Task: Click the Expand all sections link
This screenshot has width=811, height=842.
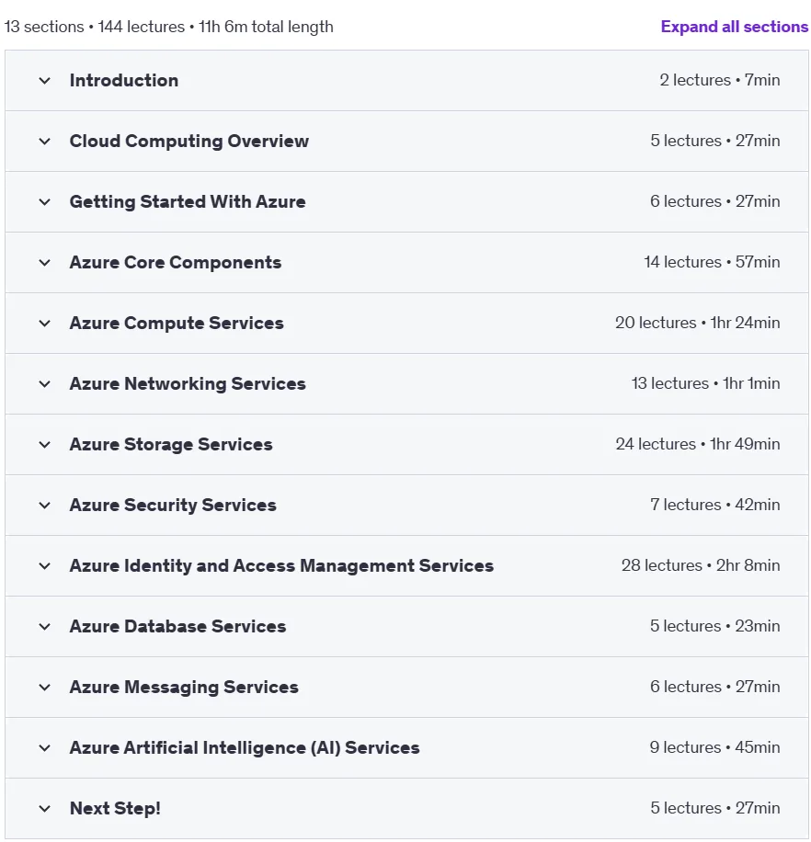Action: 734,27
